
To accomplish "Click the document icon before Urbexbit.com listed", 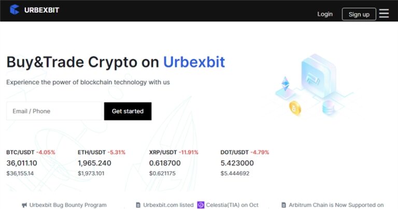I will [x=138, y=205].
